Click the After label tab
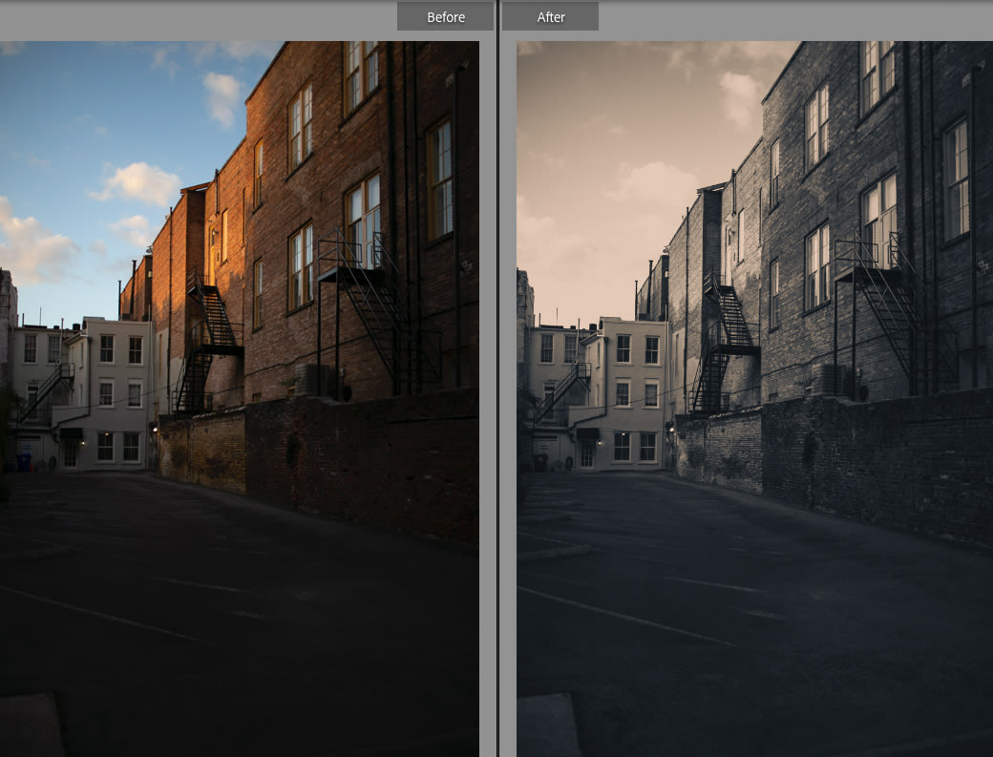The width and height of the screenshot is (993, 757). pyautogui.click(x=550, y=17)
